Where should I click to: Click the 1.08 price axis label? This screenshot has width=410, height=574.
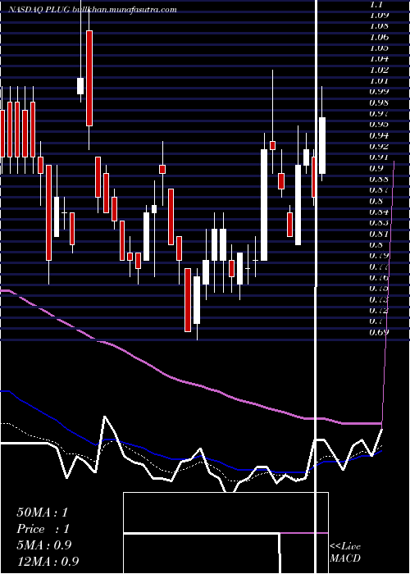click(379, 26)
